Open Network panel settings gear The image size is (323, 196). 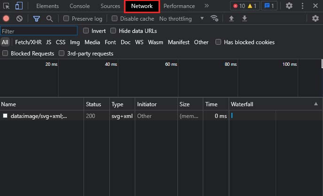[315, 18]
